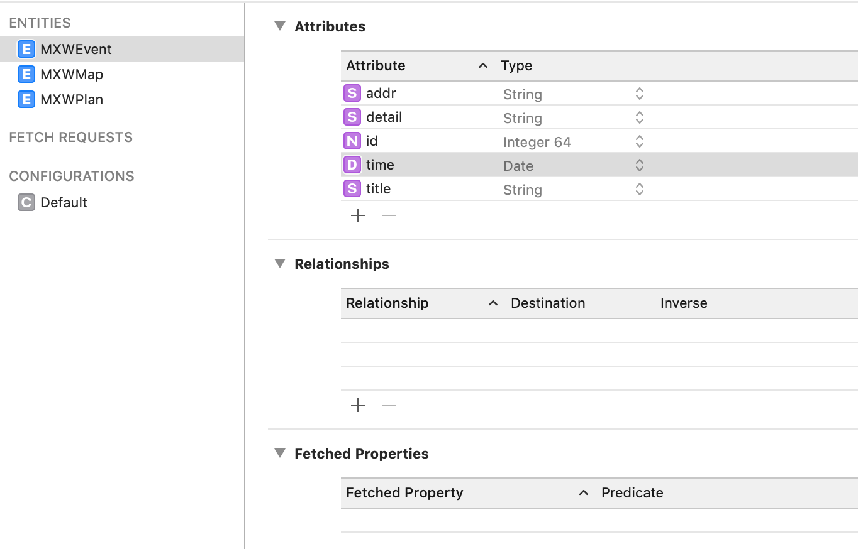Image resolution: width=858 pixels, height=549 pixels.
Task: Open type dropdown for detail attribute
Action: pyautogui.click(x=639, y=117)
